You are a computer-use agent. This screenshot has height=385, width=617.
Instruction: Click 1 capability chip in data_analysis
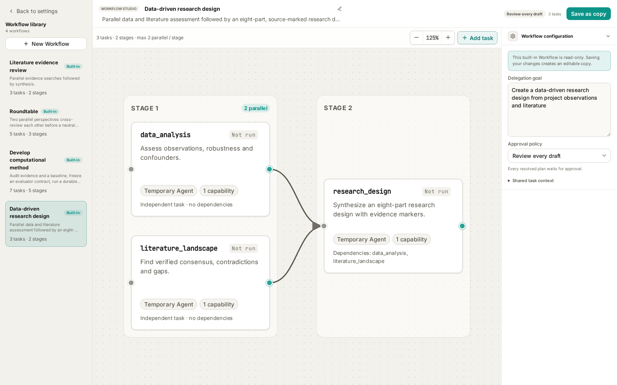point(219,191)
